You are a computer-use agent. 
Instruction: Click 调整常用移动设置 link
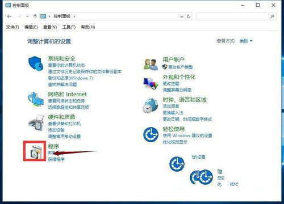(x=64, y=137)
